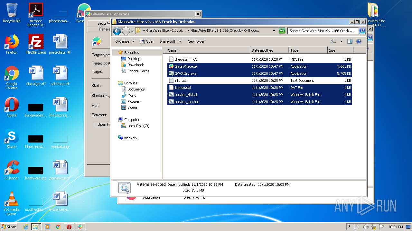Click the Search GlassWire Elite search box
Image resolution: width=412 pixels, height=231 pixels.
click(x=323, y=31)
